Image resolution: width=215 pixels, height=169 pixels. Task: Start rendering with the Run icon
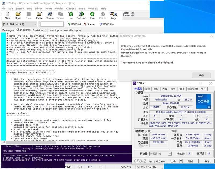92,16
